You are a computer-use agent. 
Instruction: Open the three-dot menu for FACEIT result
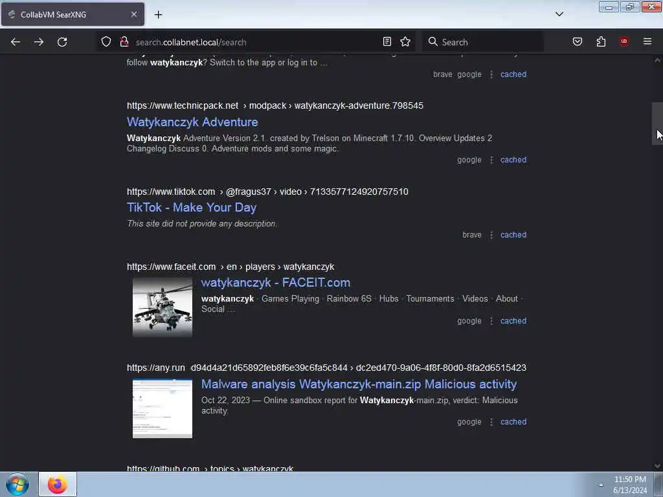pos(491,321)
